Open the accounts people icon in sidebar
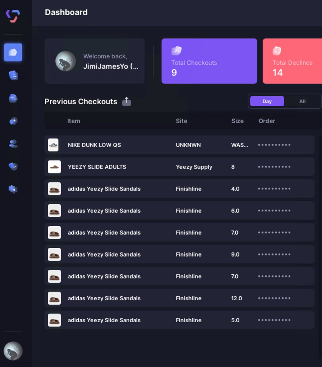 click(13, 144)
